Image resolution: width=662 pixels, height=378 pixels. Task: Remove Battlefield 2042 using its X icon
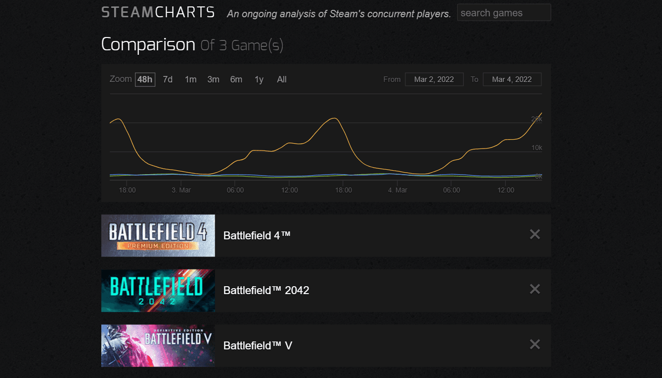534,290
